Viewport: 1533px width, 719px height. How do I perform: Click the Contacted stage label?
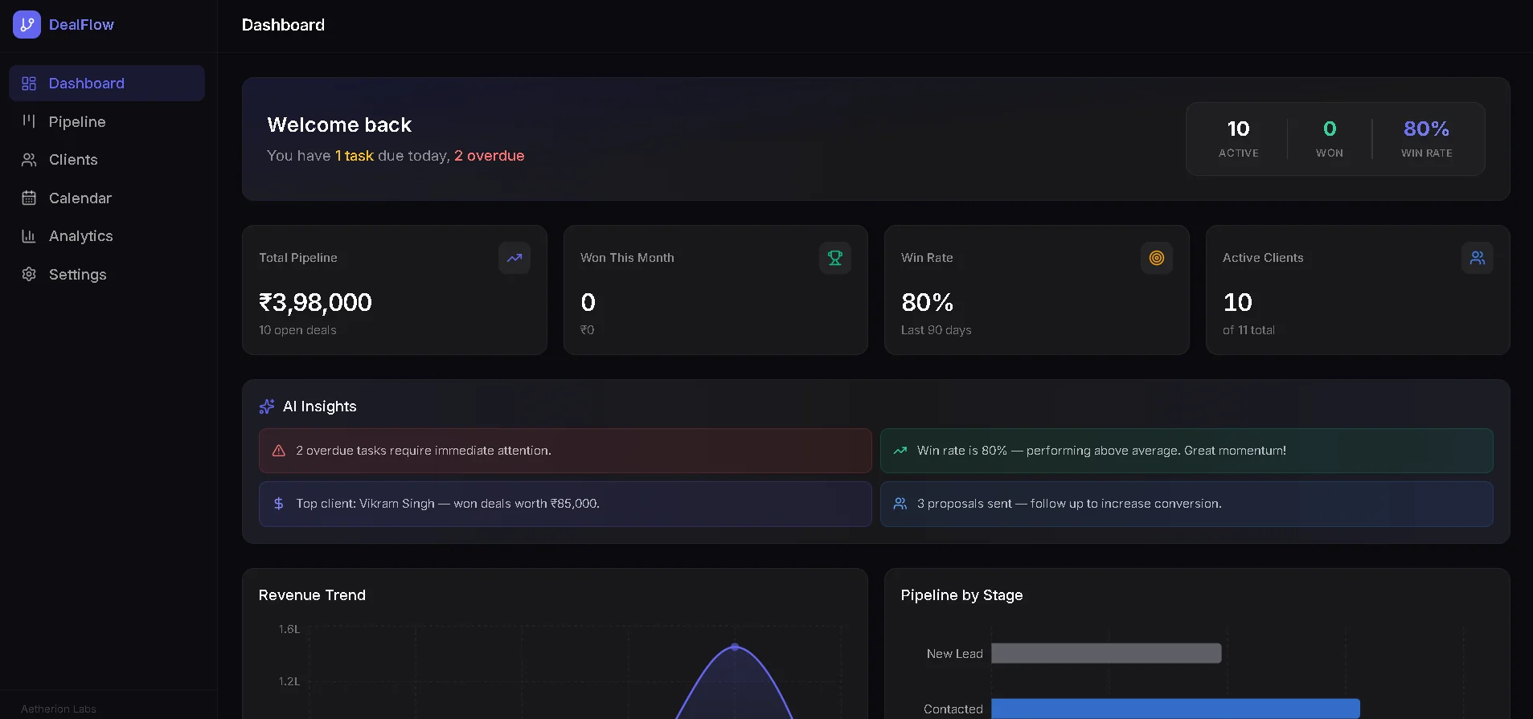(953, 709)
